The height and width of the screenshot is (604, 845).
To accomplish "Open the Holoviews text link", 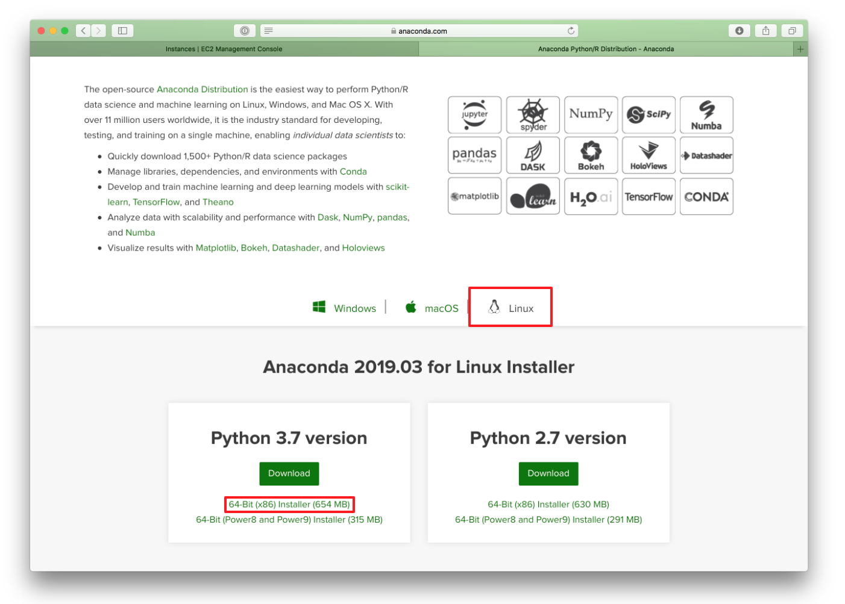I will (363, 248).
